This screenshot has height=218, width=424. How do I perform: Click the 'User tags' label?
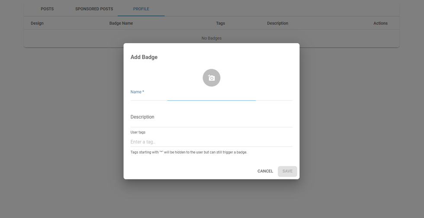(x=138, y=132)
